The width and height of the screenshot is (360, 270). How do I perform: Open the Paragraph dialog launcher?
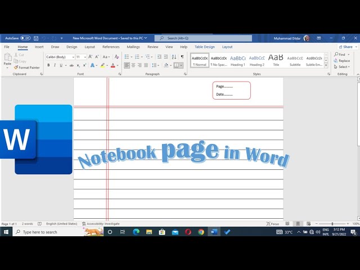(185, 74)
